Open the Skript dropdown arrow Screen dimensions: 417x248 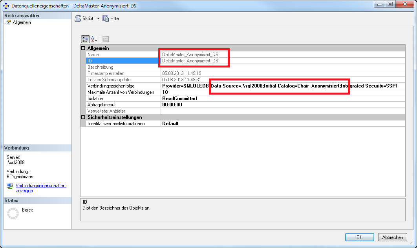[x=98, y=18]
